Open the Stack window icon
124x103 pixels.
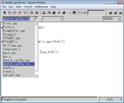tap(54, 13)
